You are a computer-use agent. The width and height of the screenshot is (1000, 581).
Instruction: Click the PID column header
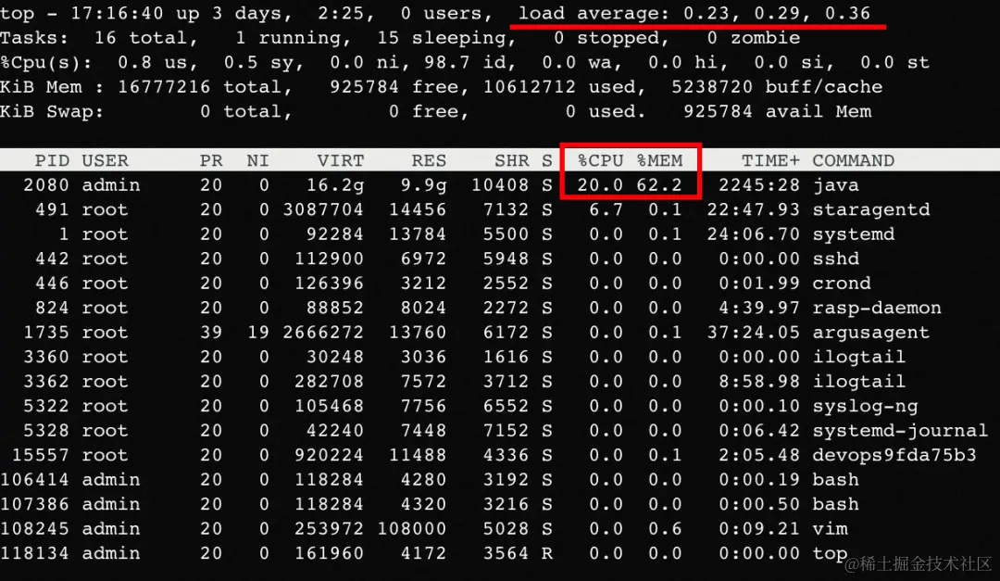(x=52, y=160)
